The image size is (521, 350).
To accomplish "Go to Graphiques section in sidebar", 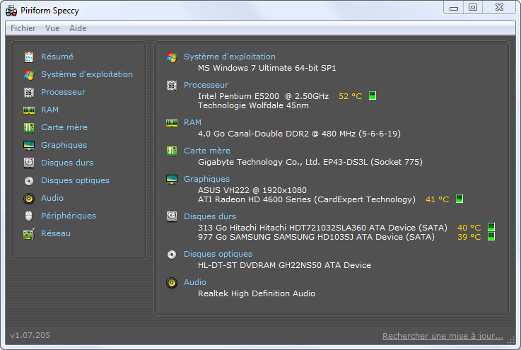I will 64,145.
